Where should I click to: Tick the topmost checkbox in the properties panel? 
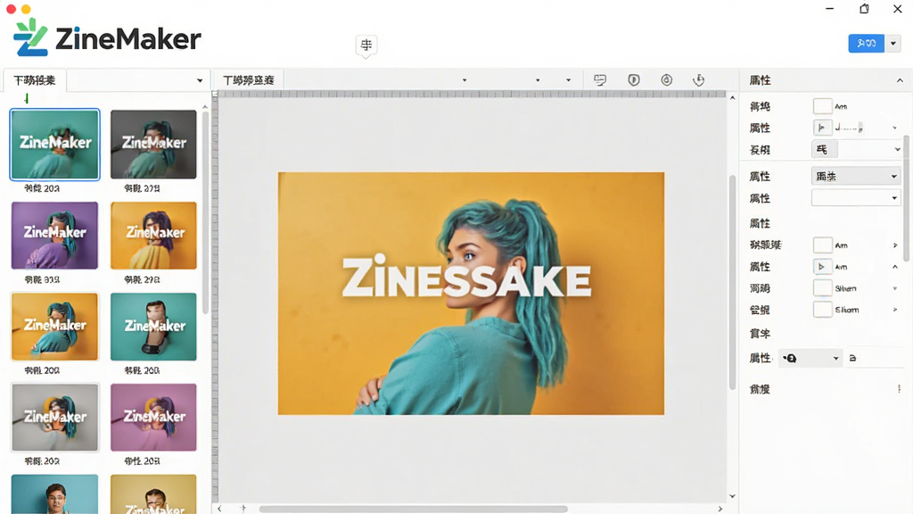coord(822,106)
